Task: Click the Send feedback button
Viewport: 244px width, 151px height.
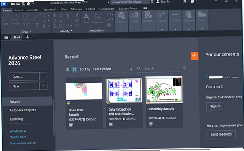Action: pos(221,134)
